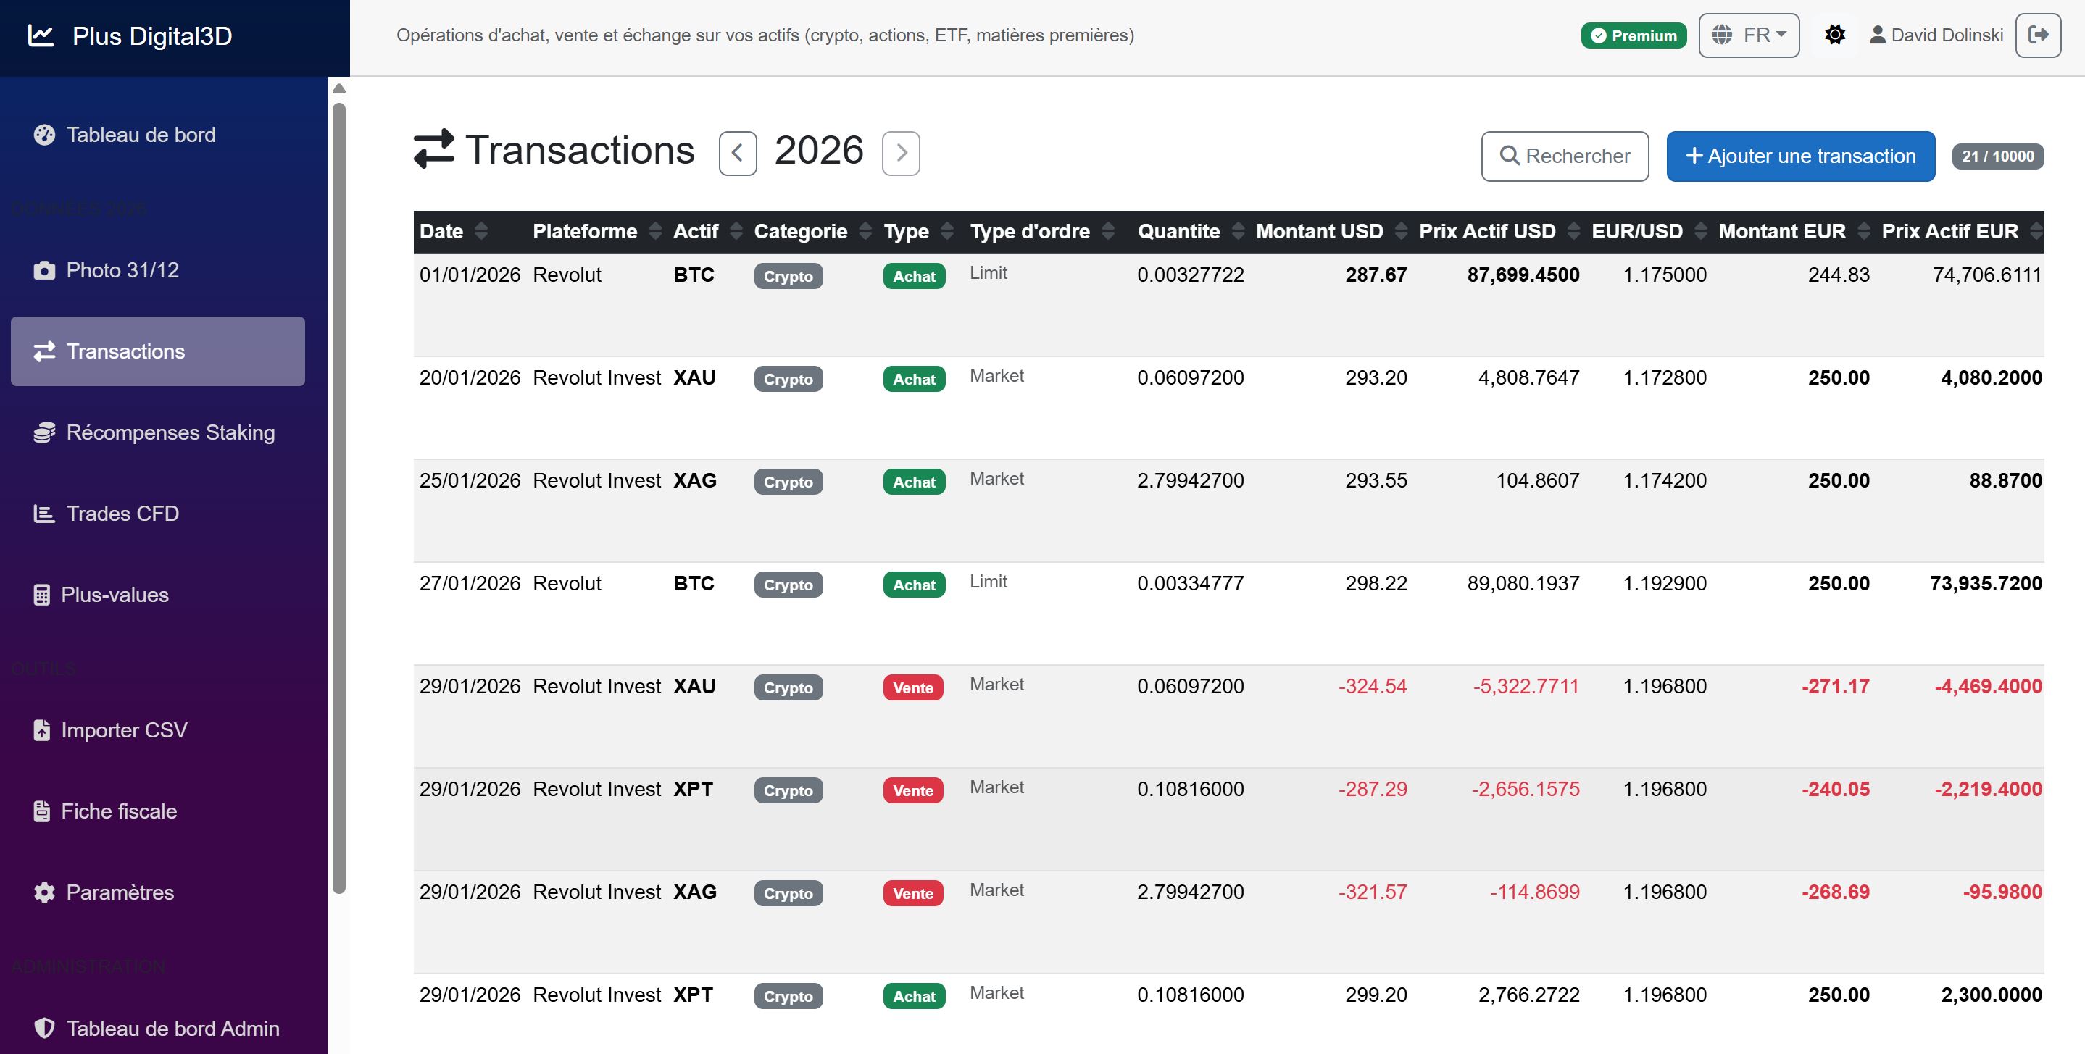Go to next year chevron
The width and height of the screenshot is (2085, 1054).
pyautogui.click(x=901, y=153)
